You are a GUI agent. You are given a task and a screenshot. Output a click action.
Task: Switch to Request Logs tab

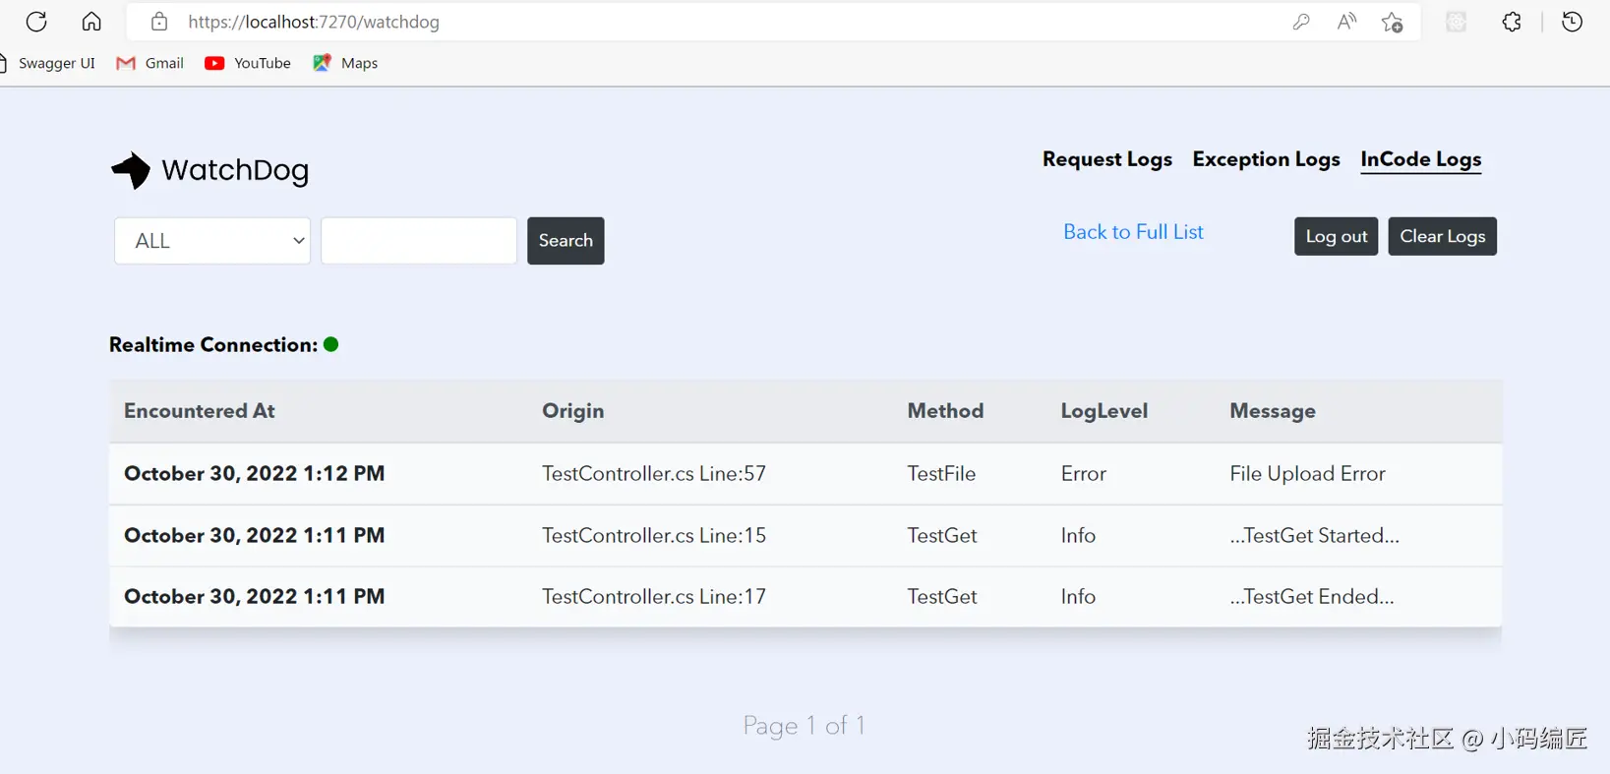click(1106, 159)
